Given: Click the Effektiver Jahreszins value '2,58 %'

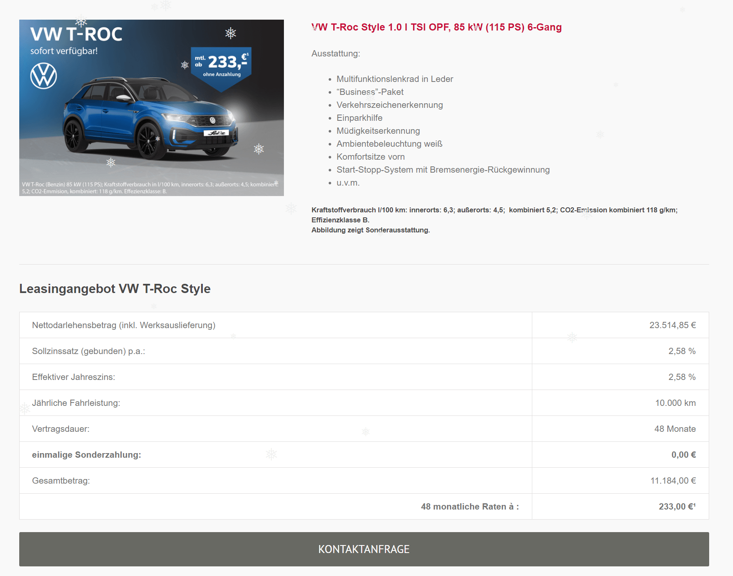Looking at the screenshot, I should click(682, 377).
